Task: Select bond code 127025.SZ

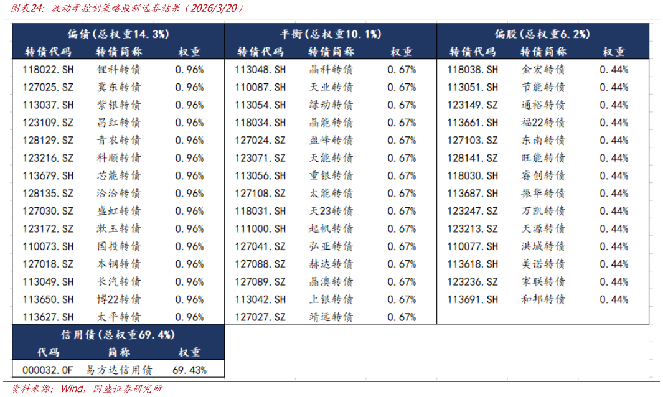Action: [48, 88]
